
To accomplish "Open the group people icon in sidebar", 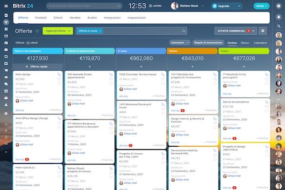I will 6,98.
